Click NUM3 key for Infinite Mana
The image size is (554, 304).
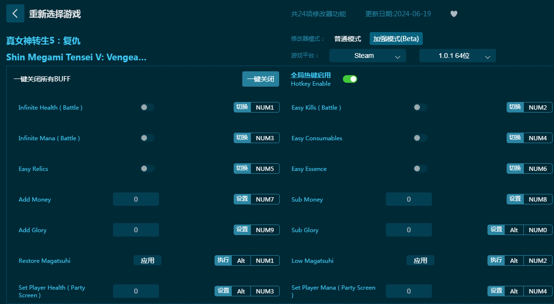pyautogui.click(x=265, y=138)
